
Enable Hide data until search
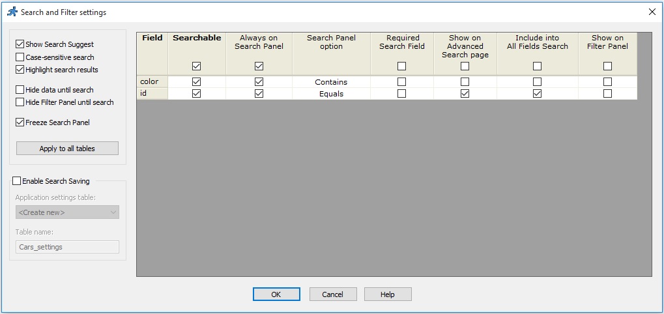pos(20,90)
